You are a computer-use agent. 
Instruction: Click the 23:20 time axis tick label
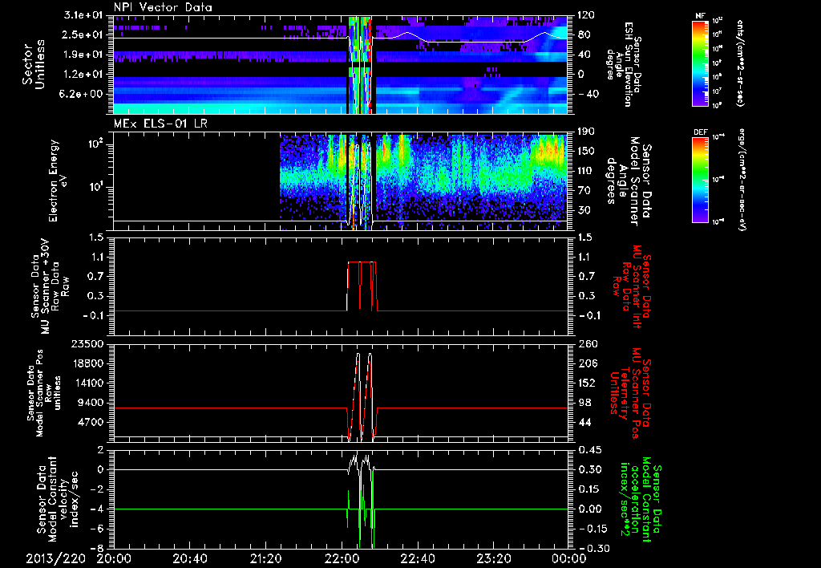(492, 558)
